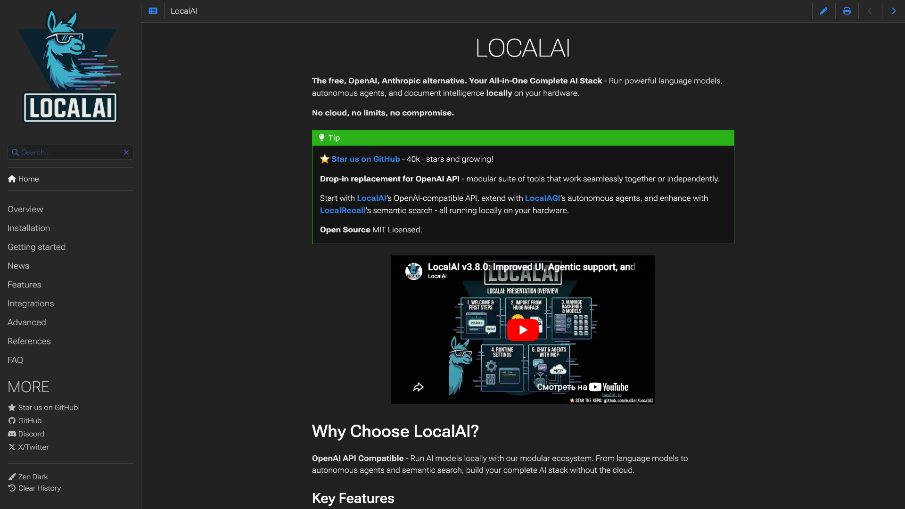Open the Discord sidebar link
The height and width of the screenshot is (509, 905).
(26, 434)
